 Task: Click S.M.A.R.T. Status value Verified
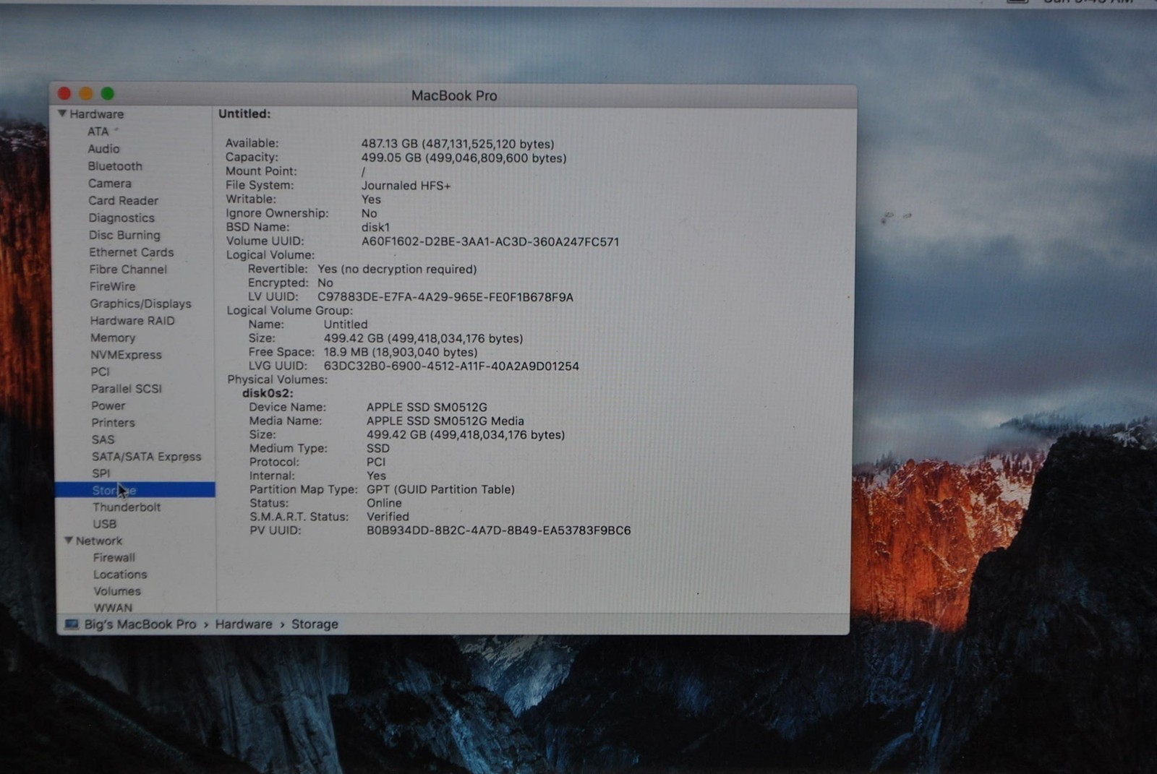(388, 517)
